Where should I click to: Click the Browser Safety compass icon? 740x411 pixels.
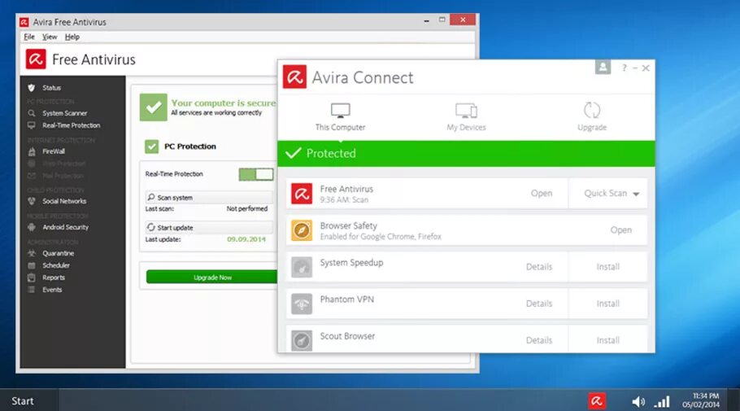tap(302, 230)
